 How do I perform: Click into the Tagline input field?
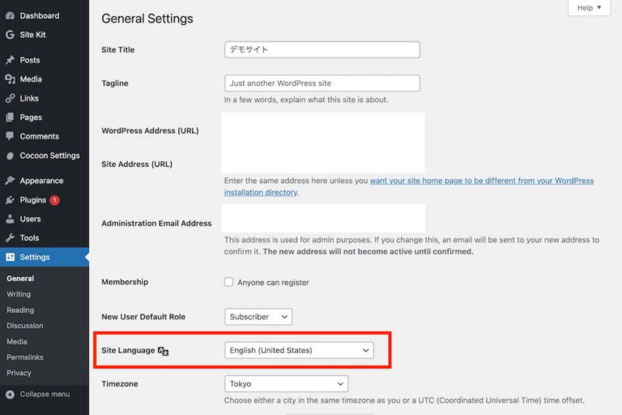click(x=322, y=83)
